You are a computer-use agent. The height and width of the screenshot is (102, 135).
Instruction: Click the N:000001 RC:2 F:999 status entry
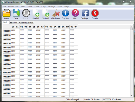pos(112,99)
